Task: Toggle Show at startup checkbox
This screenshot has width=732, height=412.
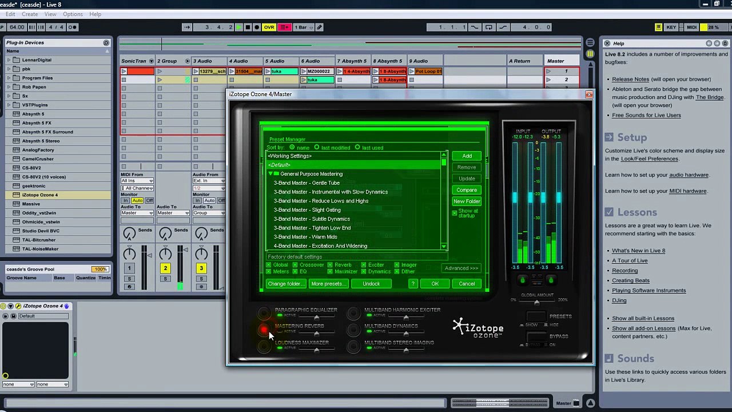Action: click(x=455, y=213)
